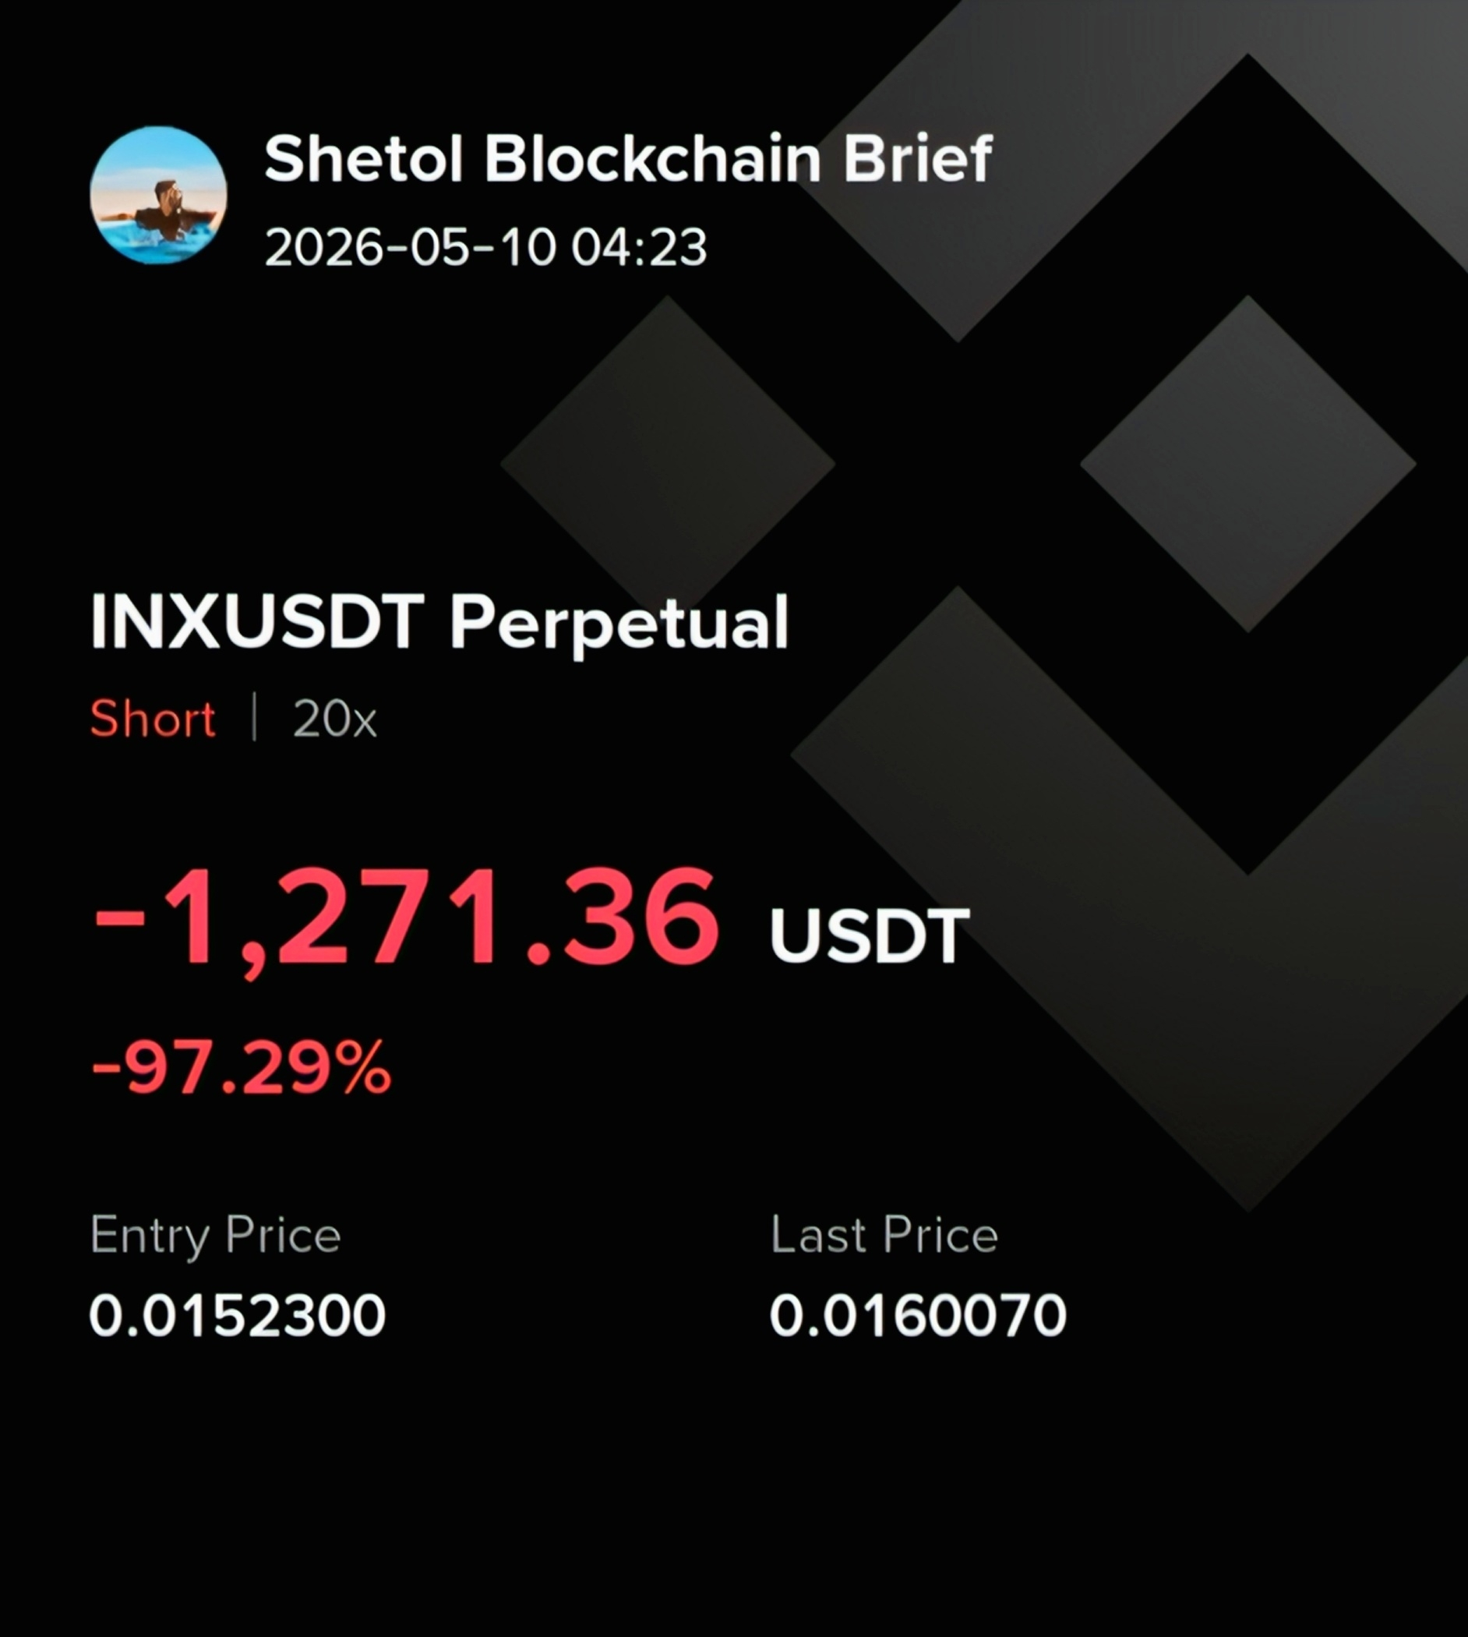Select the entry price value 0.0152300
The image size is (1468, 1637).
click(x=238, y=1316)
